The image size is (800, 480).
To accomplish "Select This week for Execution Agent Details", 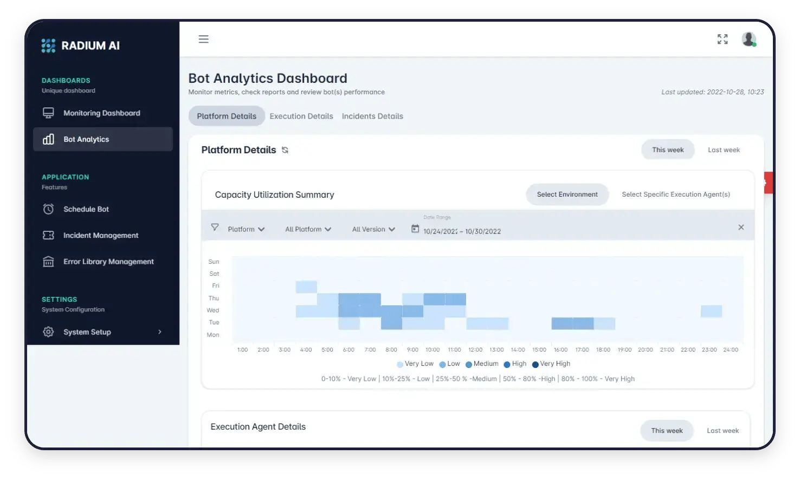I will 667,431.
